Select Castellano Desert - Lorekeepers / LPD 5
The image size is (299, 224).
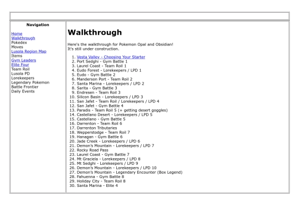(115, 114)
